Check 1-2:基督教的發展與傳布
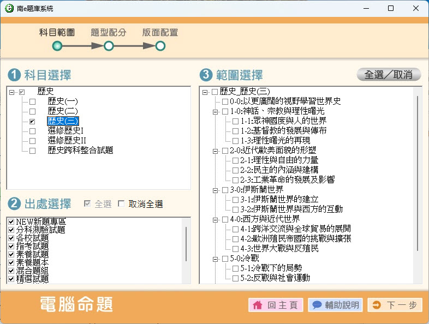 (235, 131)
